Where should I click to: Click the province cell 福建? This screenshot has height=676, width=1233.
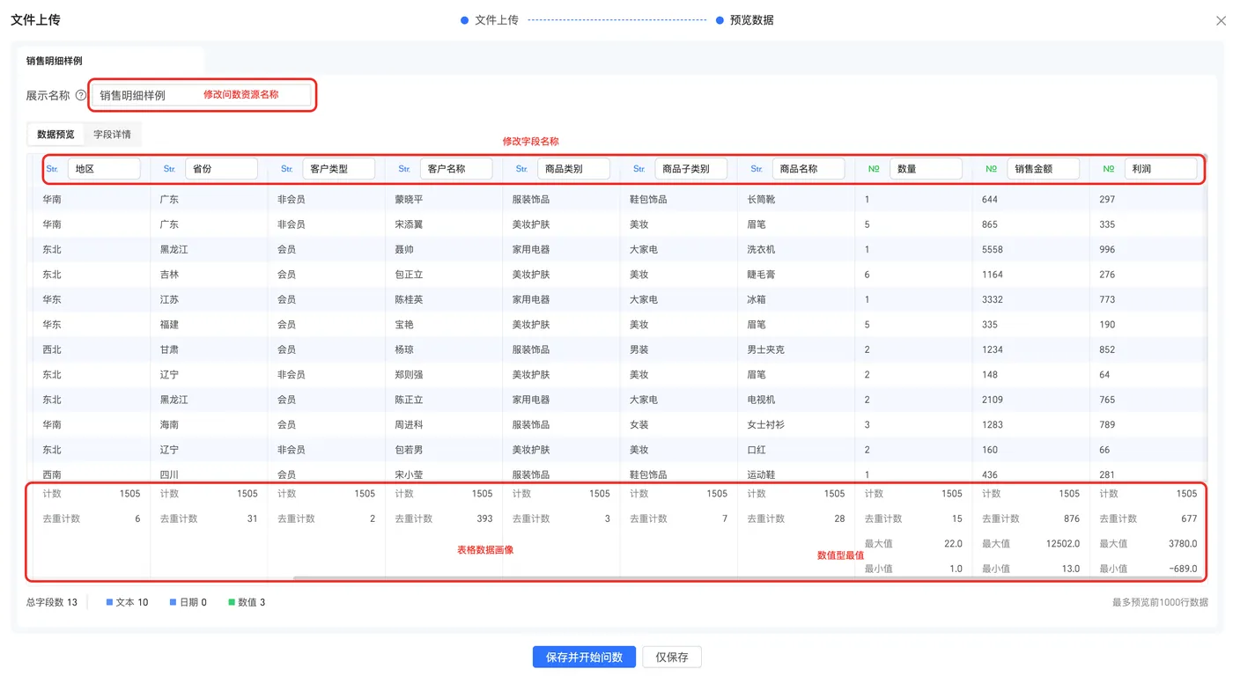169,325
